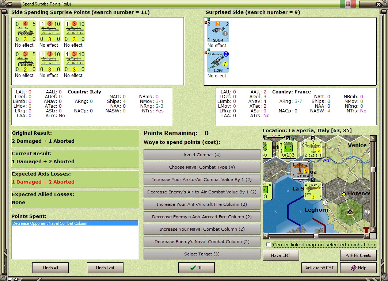388x281 pixels.
Task: Click the map's vertical scrollbar down arrow
Action: (373, 230)
